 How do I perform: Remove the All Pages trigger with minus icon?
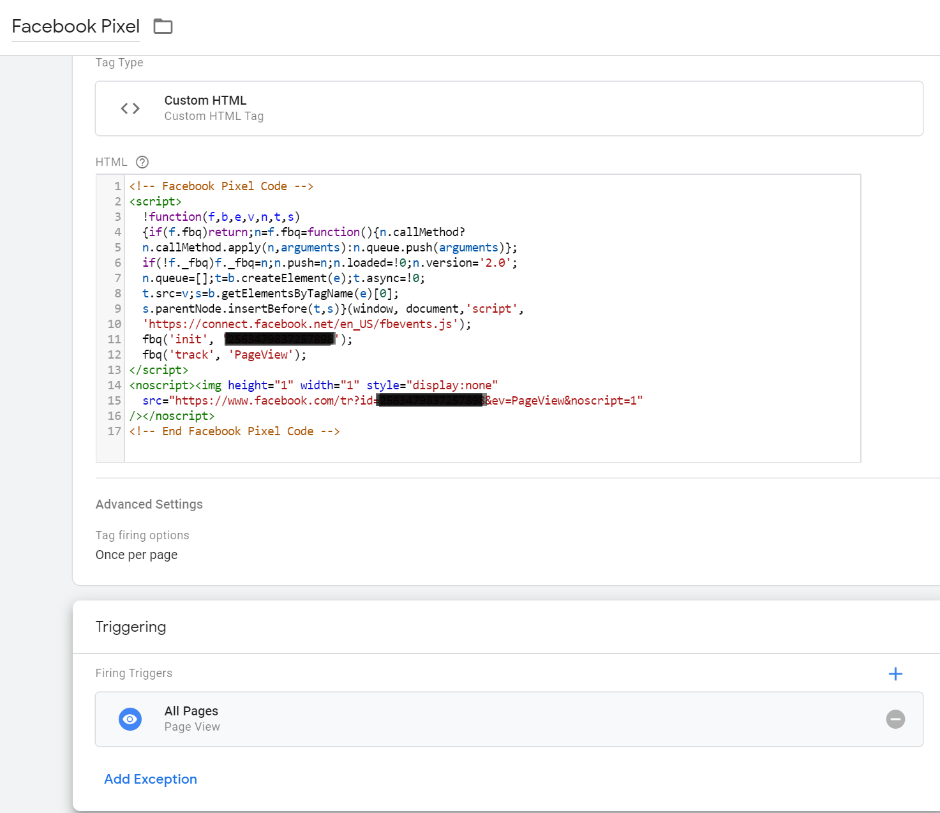[x=895, y=719]
